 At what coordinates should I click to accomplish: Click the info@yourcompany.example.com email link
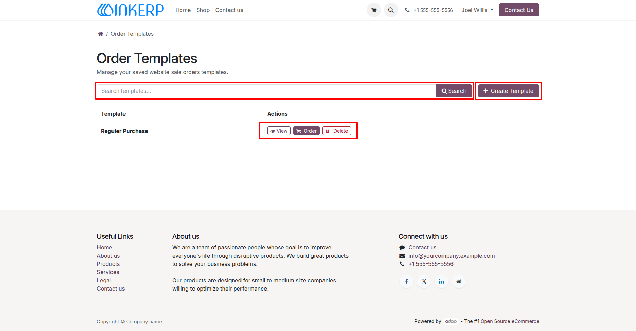coord(451,256)
